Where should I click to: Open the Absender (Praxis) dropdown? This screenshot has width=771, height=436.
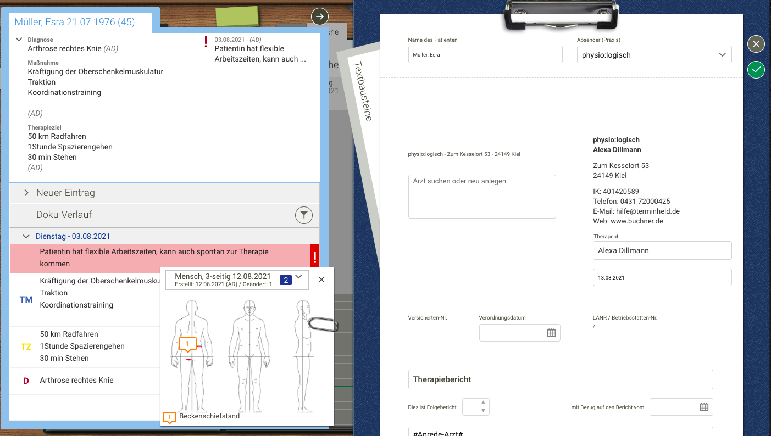click(724, 54)
